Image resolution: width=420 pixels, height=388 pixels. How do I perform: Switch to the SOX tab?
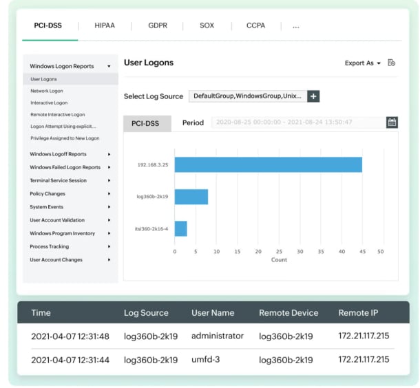(207, 25)
